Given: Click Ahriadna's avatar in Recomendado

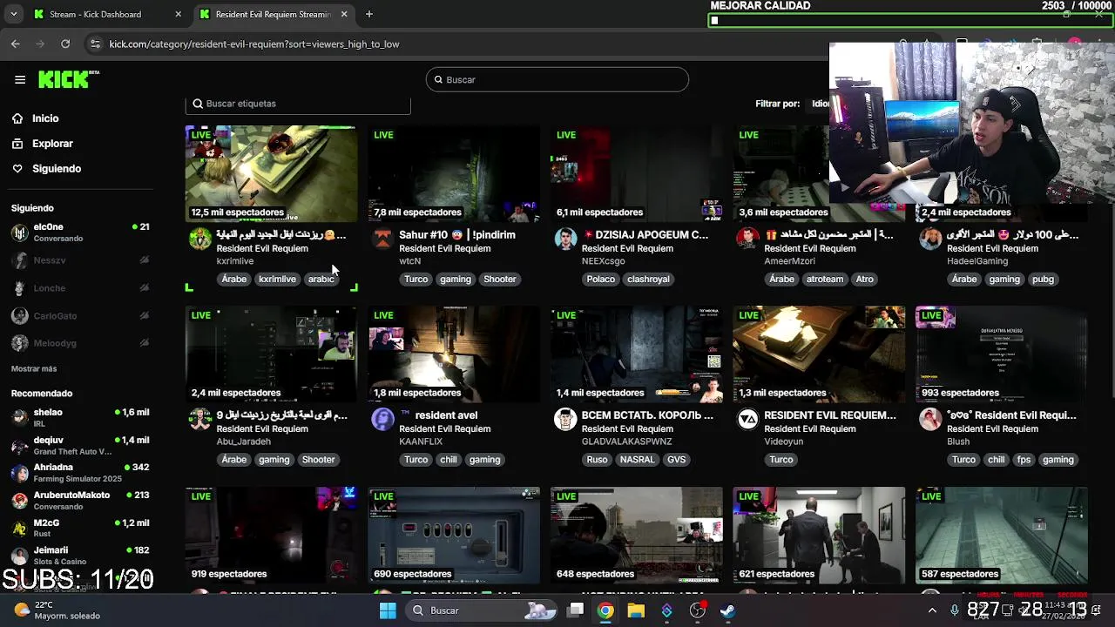Looking at the screenshot, I should (x=19, y=473).
